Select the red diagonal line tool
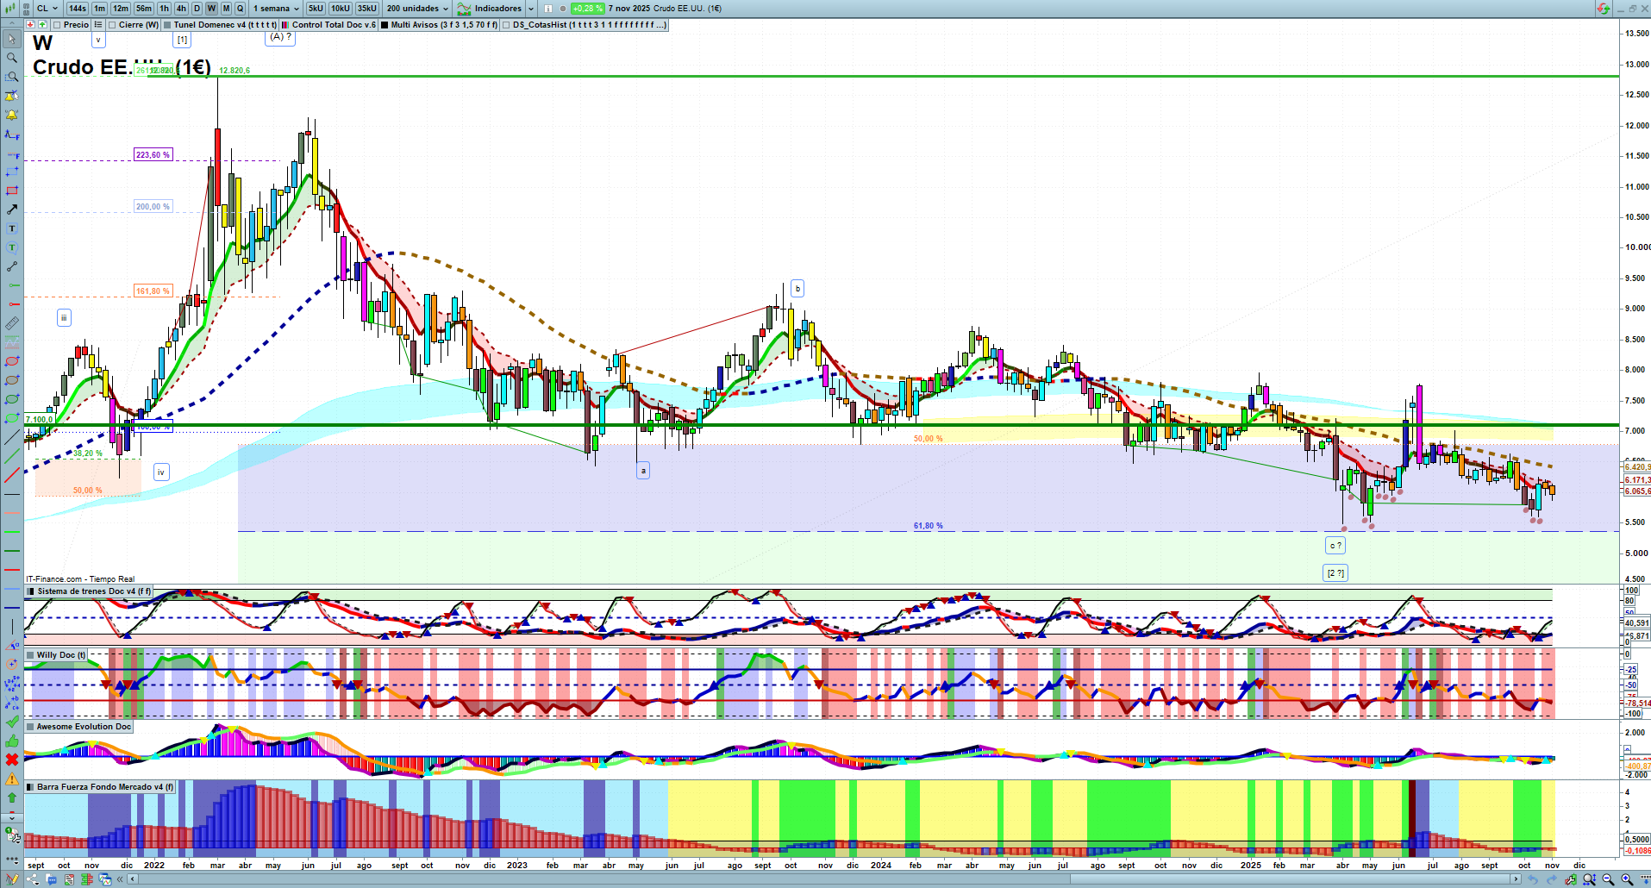Viewport: 1651px width, 888px height. [12, 475]
